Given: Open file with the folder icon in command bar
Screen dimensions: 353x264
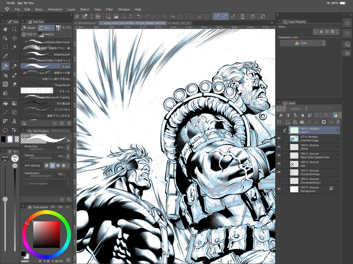Looking at the screenshot, I should [116, 16].
